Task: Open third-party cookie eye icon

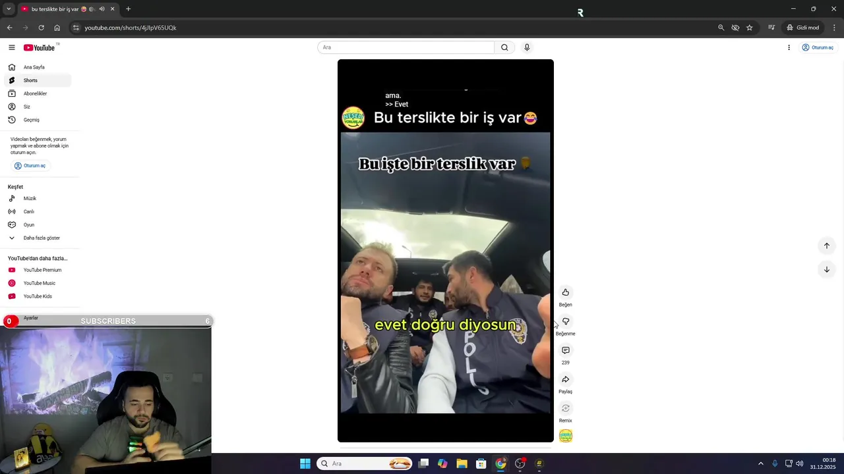Action: click(x=735, y=28)
